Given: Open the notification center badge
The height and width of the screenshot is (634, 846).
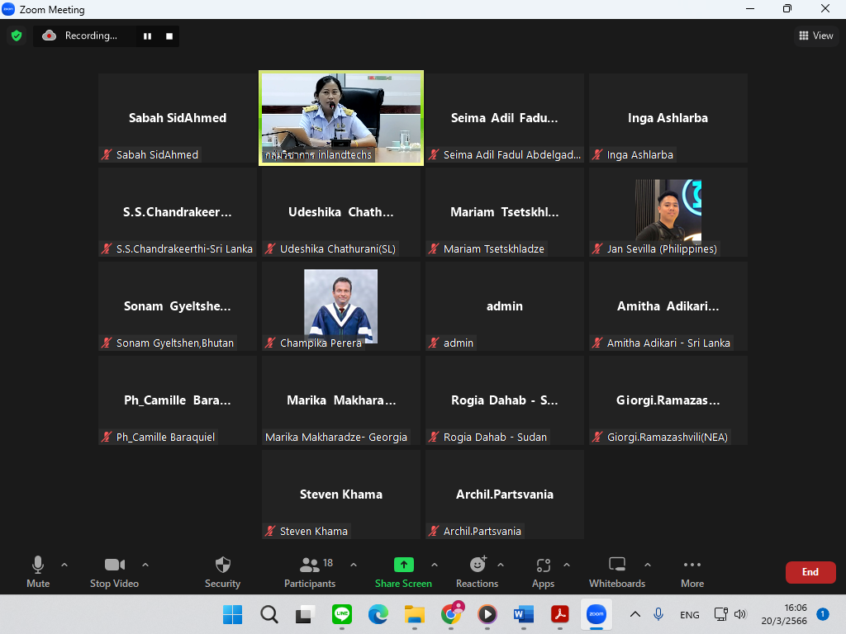Looking at the screenshot, I should click(x=823, y=613).
